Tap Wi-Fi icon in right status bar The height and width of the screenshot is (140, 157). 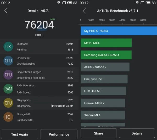pyautogui.click(x=137, y=3)
